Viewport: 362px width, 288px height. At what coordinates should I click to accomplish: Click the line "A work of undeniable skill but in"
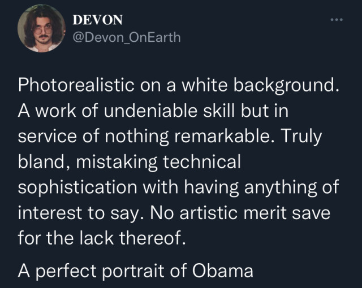154,112
